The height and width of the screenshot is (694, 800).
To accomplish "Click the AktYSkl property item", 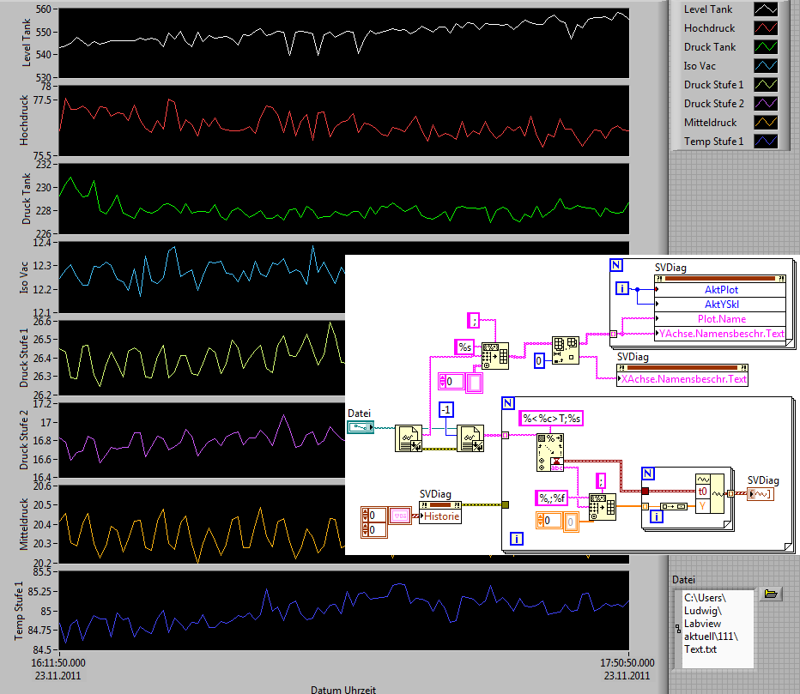I will [720, 305].
